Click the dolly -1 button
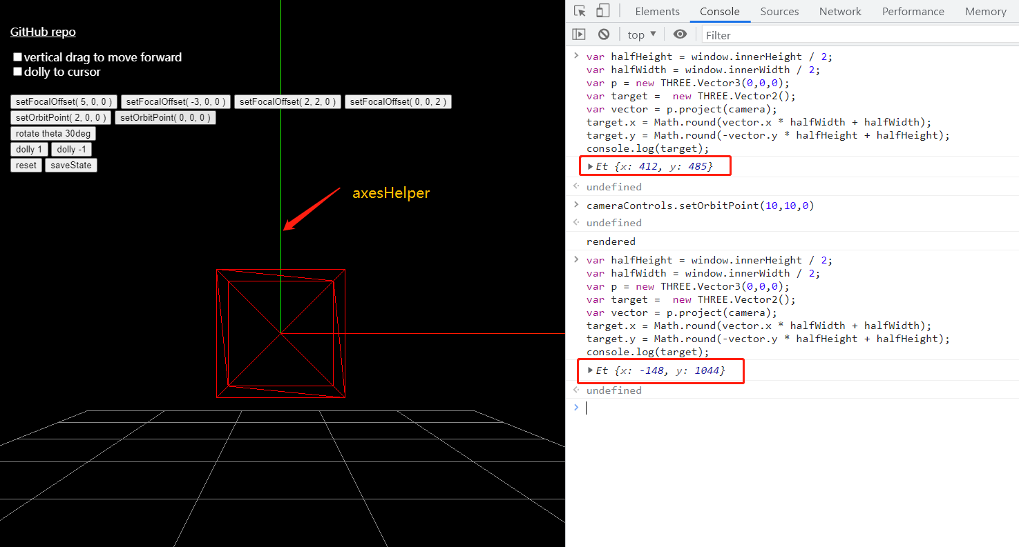The image size is (1019, 547). [x=71, y=149]
